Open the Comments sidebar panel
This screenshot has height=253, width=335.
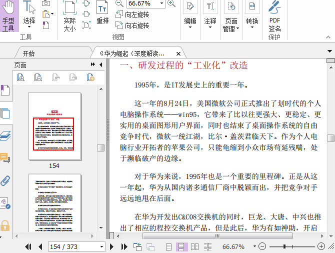point(5,158)
